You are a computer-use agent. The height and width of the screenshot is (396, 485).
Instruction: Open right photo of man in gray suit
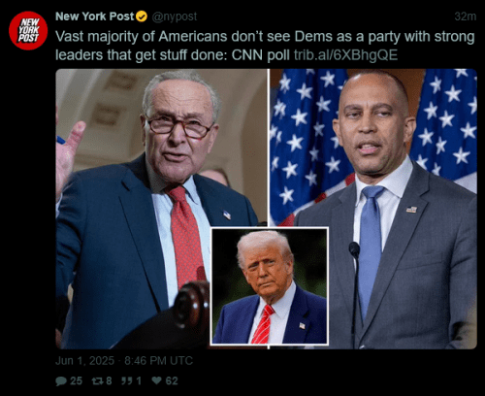point(373,209)
